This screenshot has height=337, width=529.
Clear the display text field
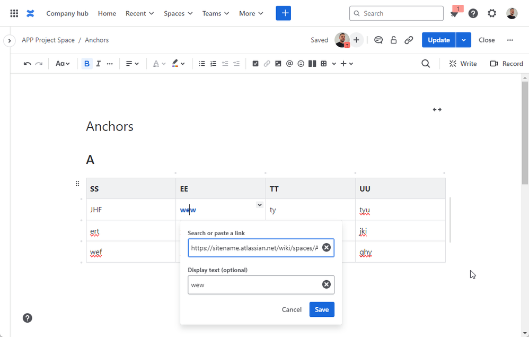click(x=326, y=284)
